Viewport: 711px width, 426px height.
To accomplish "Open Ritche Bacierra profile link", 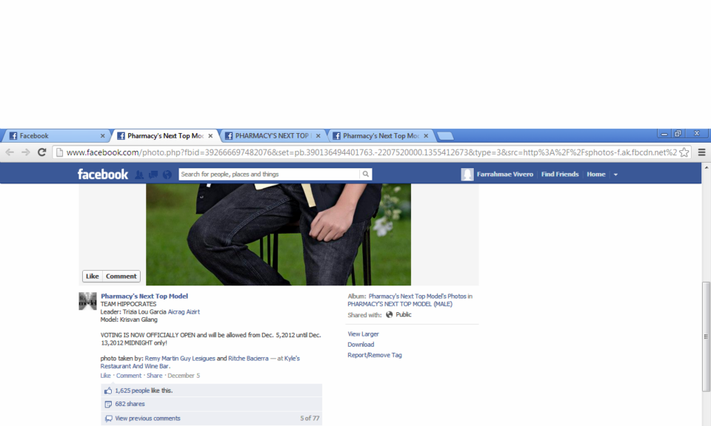I will [248, 359].
